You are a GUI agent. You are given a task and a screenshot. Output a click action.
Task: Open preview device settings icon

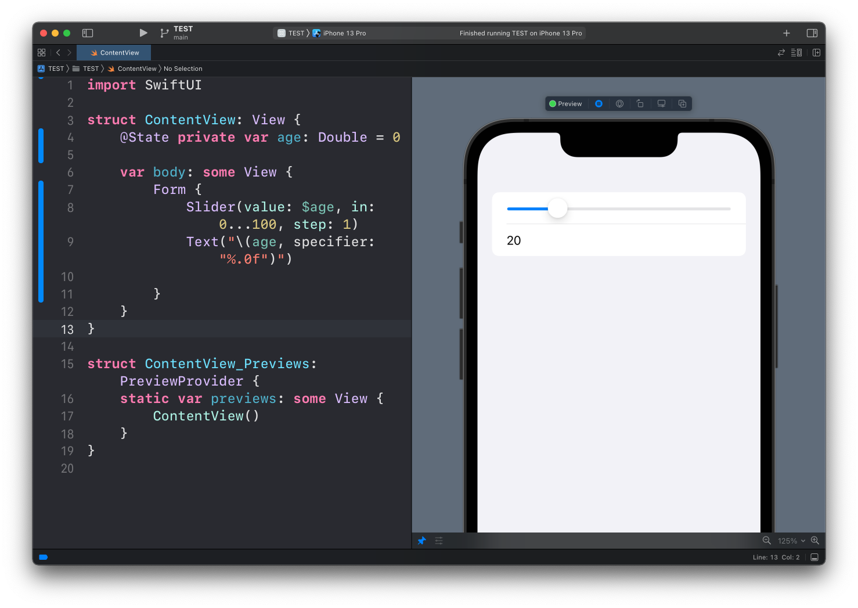click(661, 104)
